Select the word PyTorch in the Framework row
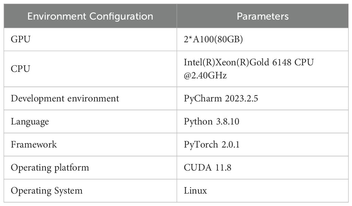Screen dimensions: 352x206 point(201,144)
